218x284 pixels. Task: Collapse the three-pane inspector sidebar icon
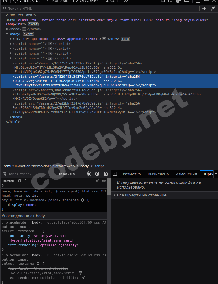point(115,174)
